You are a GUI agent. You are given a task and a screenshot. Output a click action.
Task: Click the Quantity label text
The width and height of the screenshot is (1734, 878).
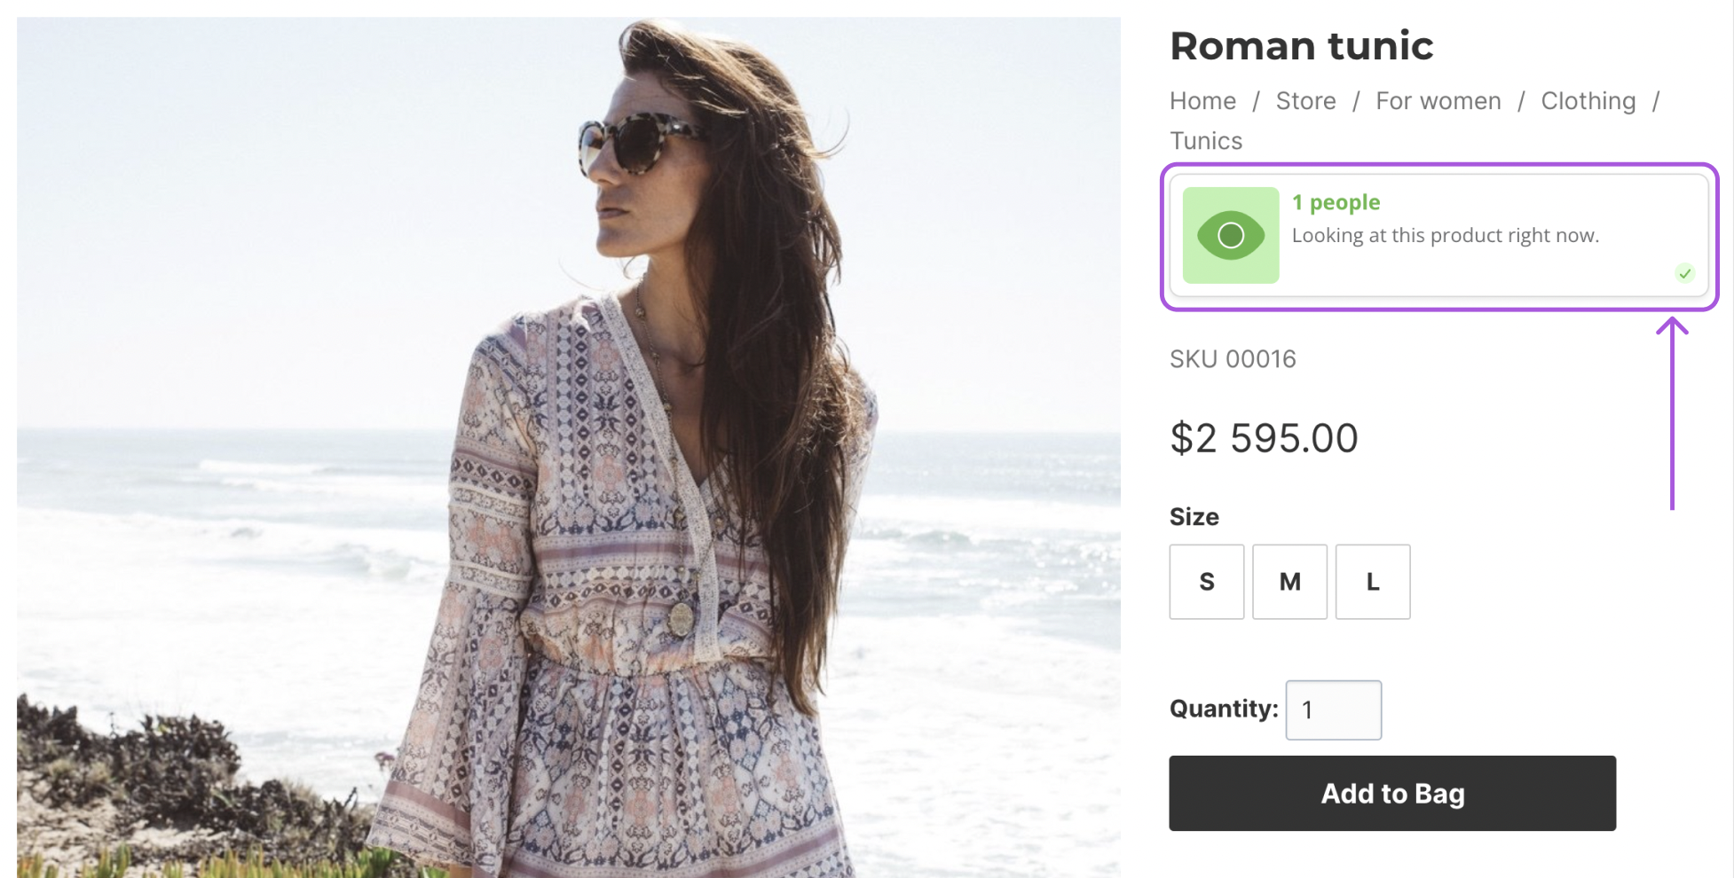tap(1223, 709)
